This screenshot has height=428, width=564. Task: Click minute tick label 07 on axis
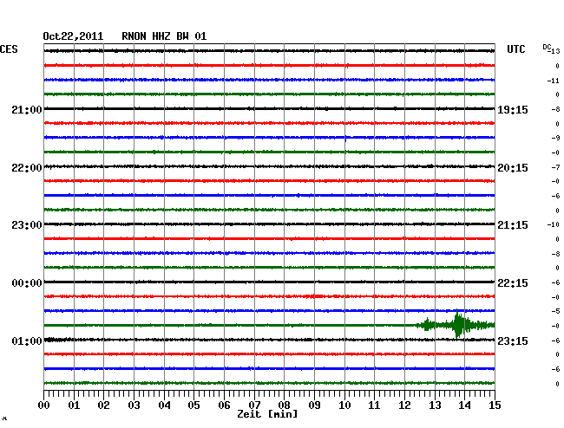coord(254,405)
